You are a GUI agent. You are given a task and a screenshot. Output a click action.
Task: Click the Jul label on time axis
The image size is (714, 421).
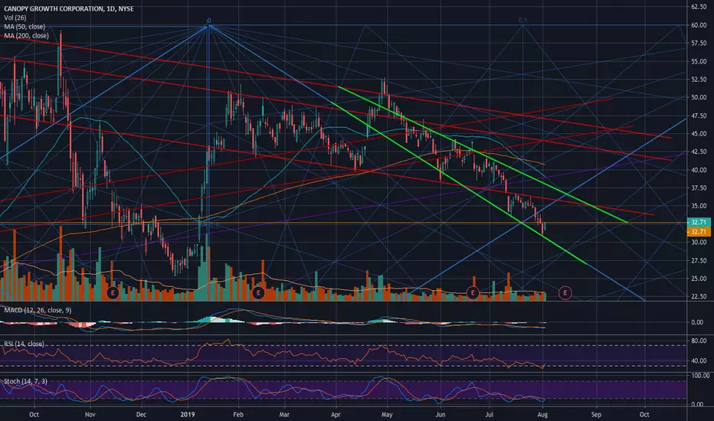pyautogui.click(x=490, y=415)
